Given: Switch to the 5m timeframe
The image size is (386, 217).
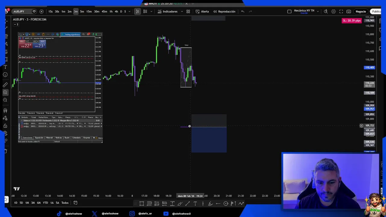Looking at the screenshot, I should (x=82, y=11).
